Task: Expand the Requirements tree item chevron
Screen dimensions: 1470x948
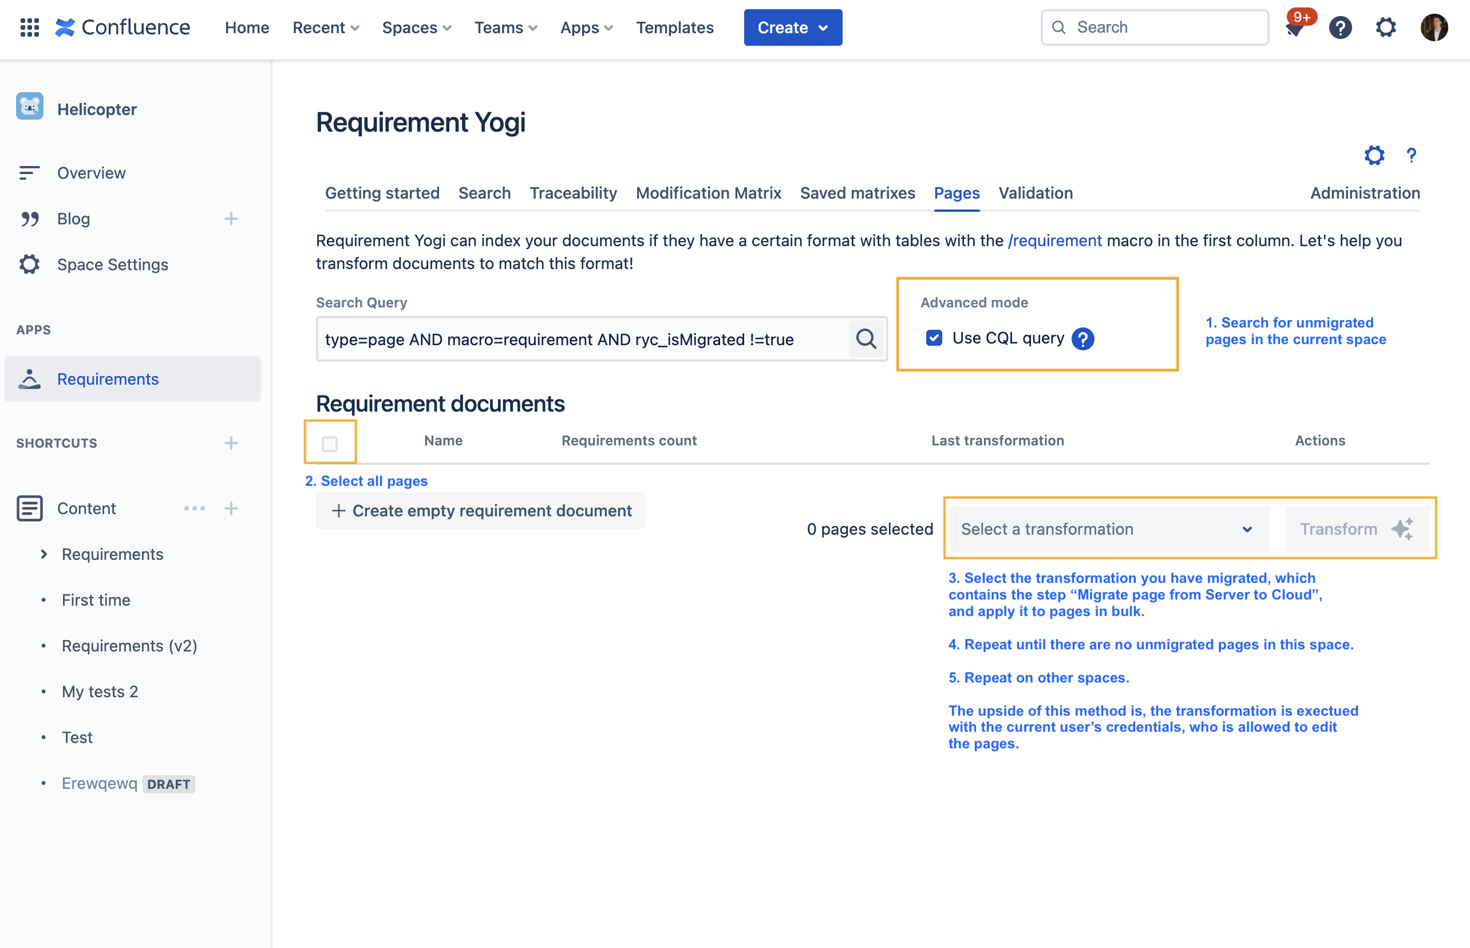Action: pos(43,555)
